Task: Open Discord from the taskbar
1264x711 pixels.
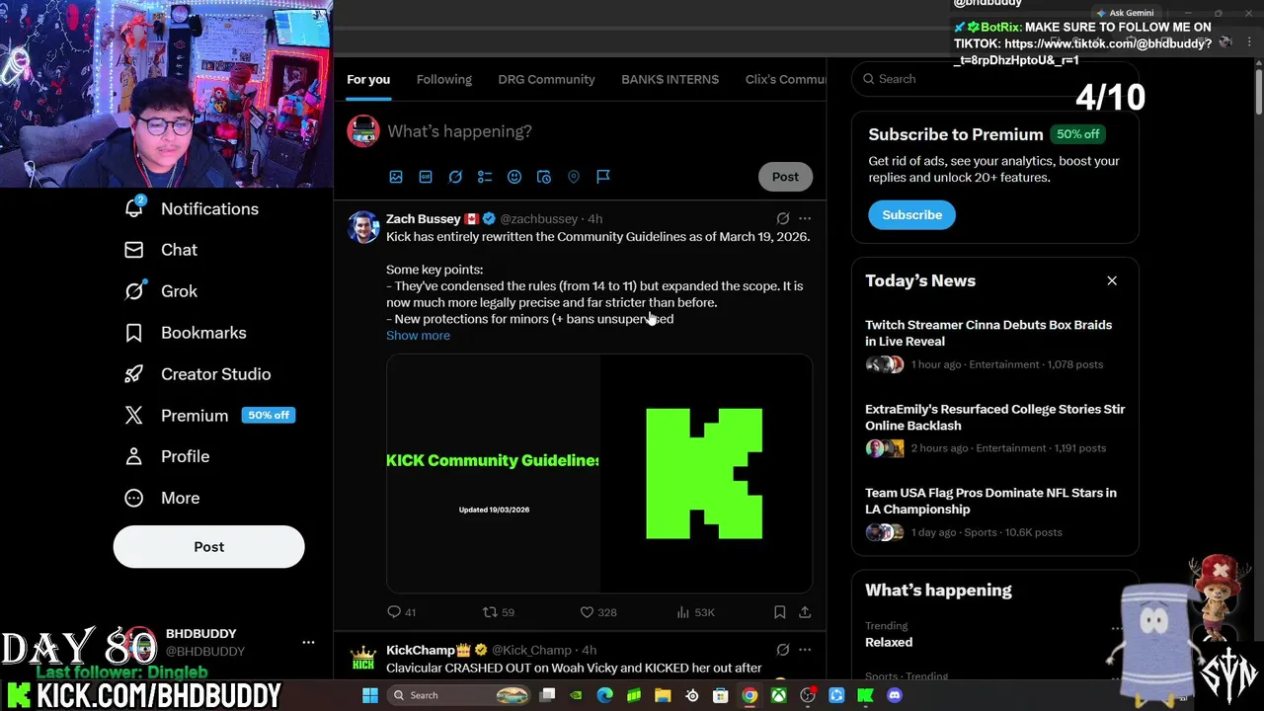Action: [895, 695]
